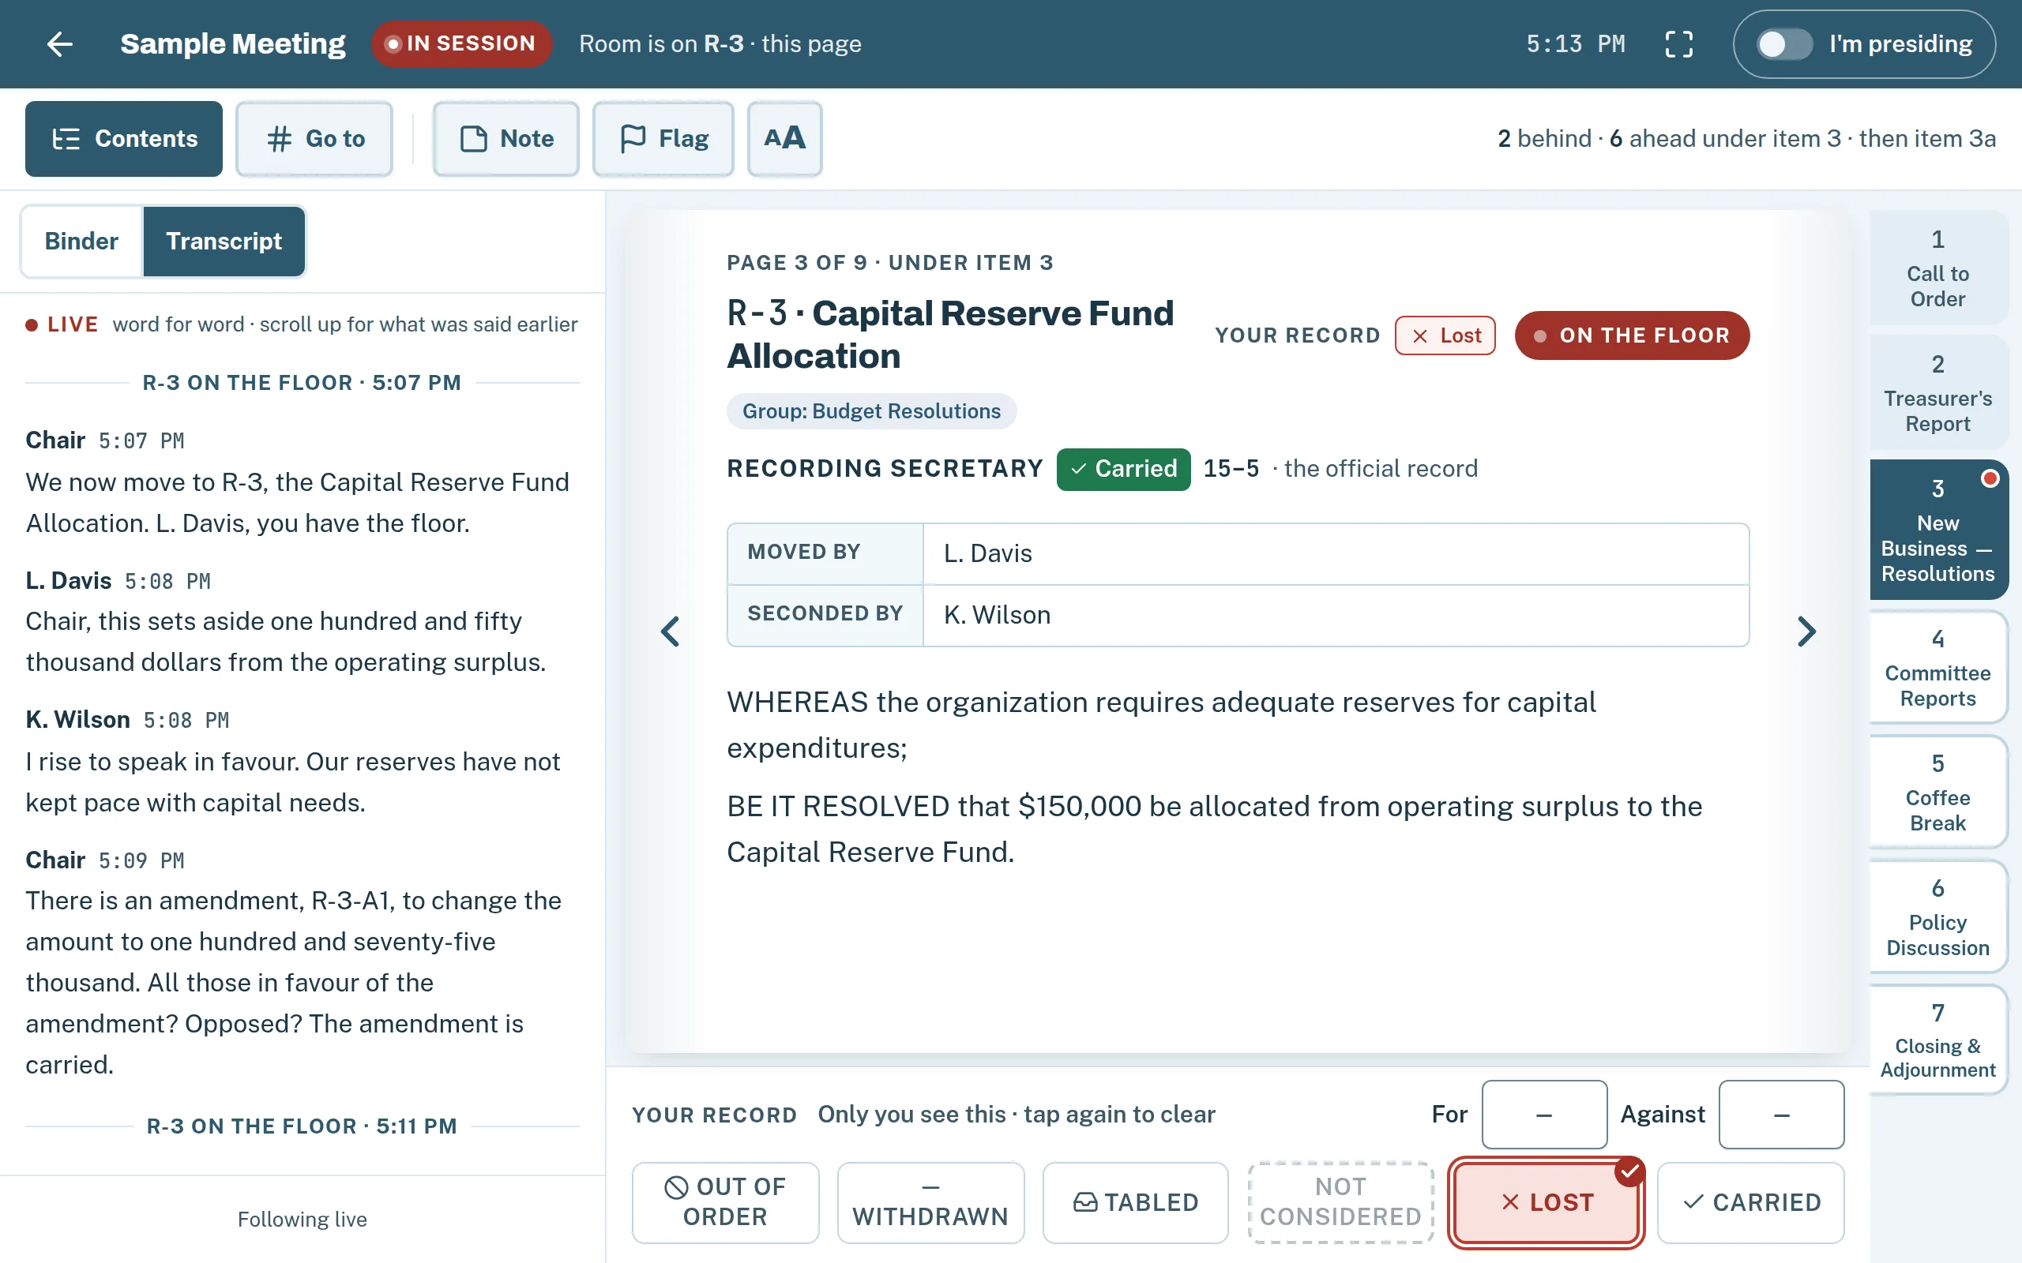Click the Group: Budget Resolutions tag

[871, 411]
